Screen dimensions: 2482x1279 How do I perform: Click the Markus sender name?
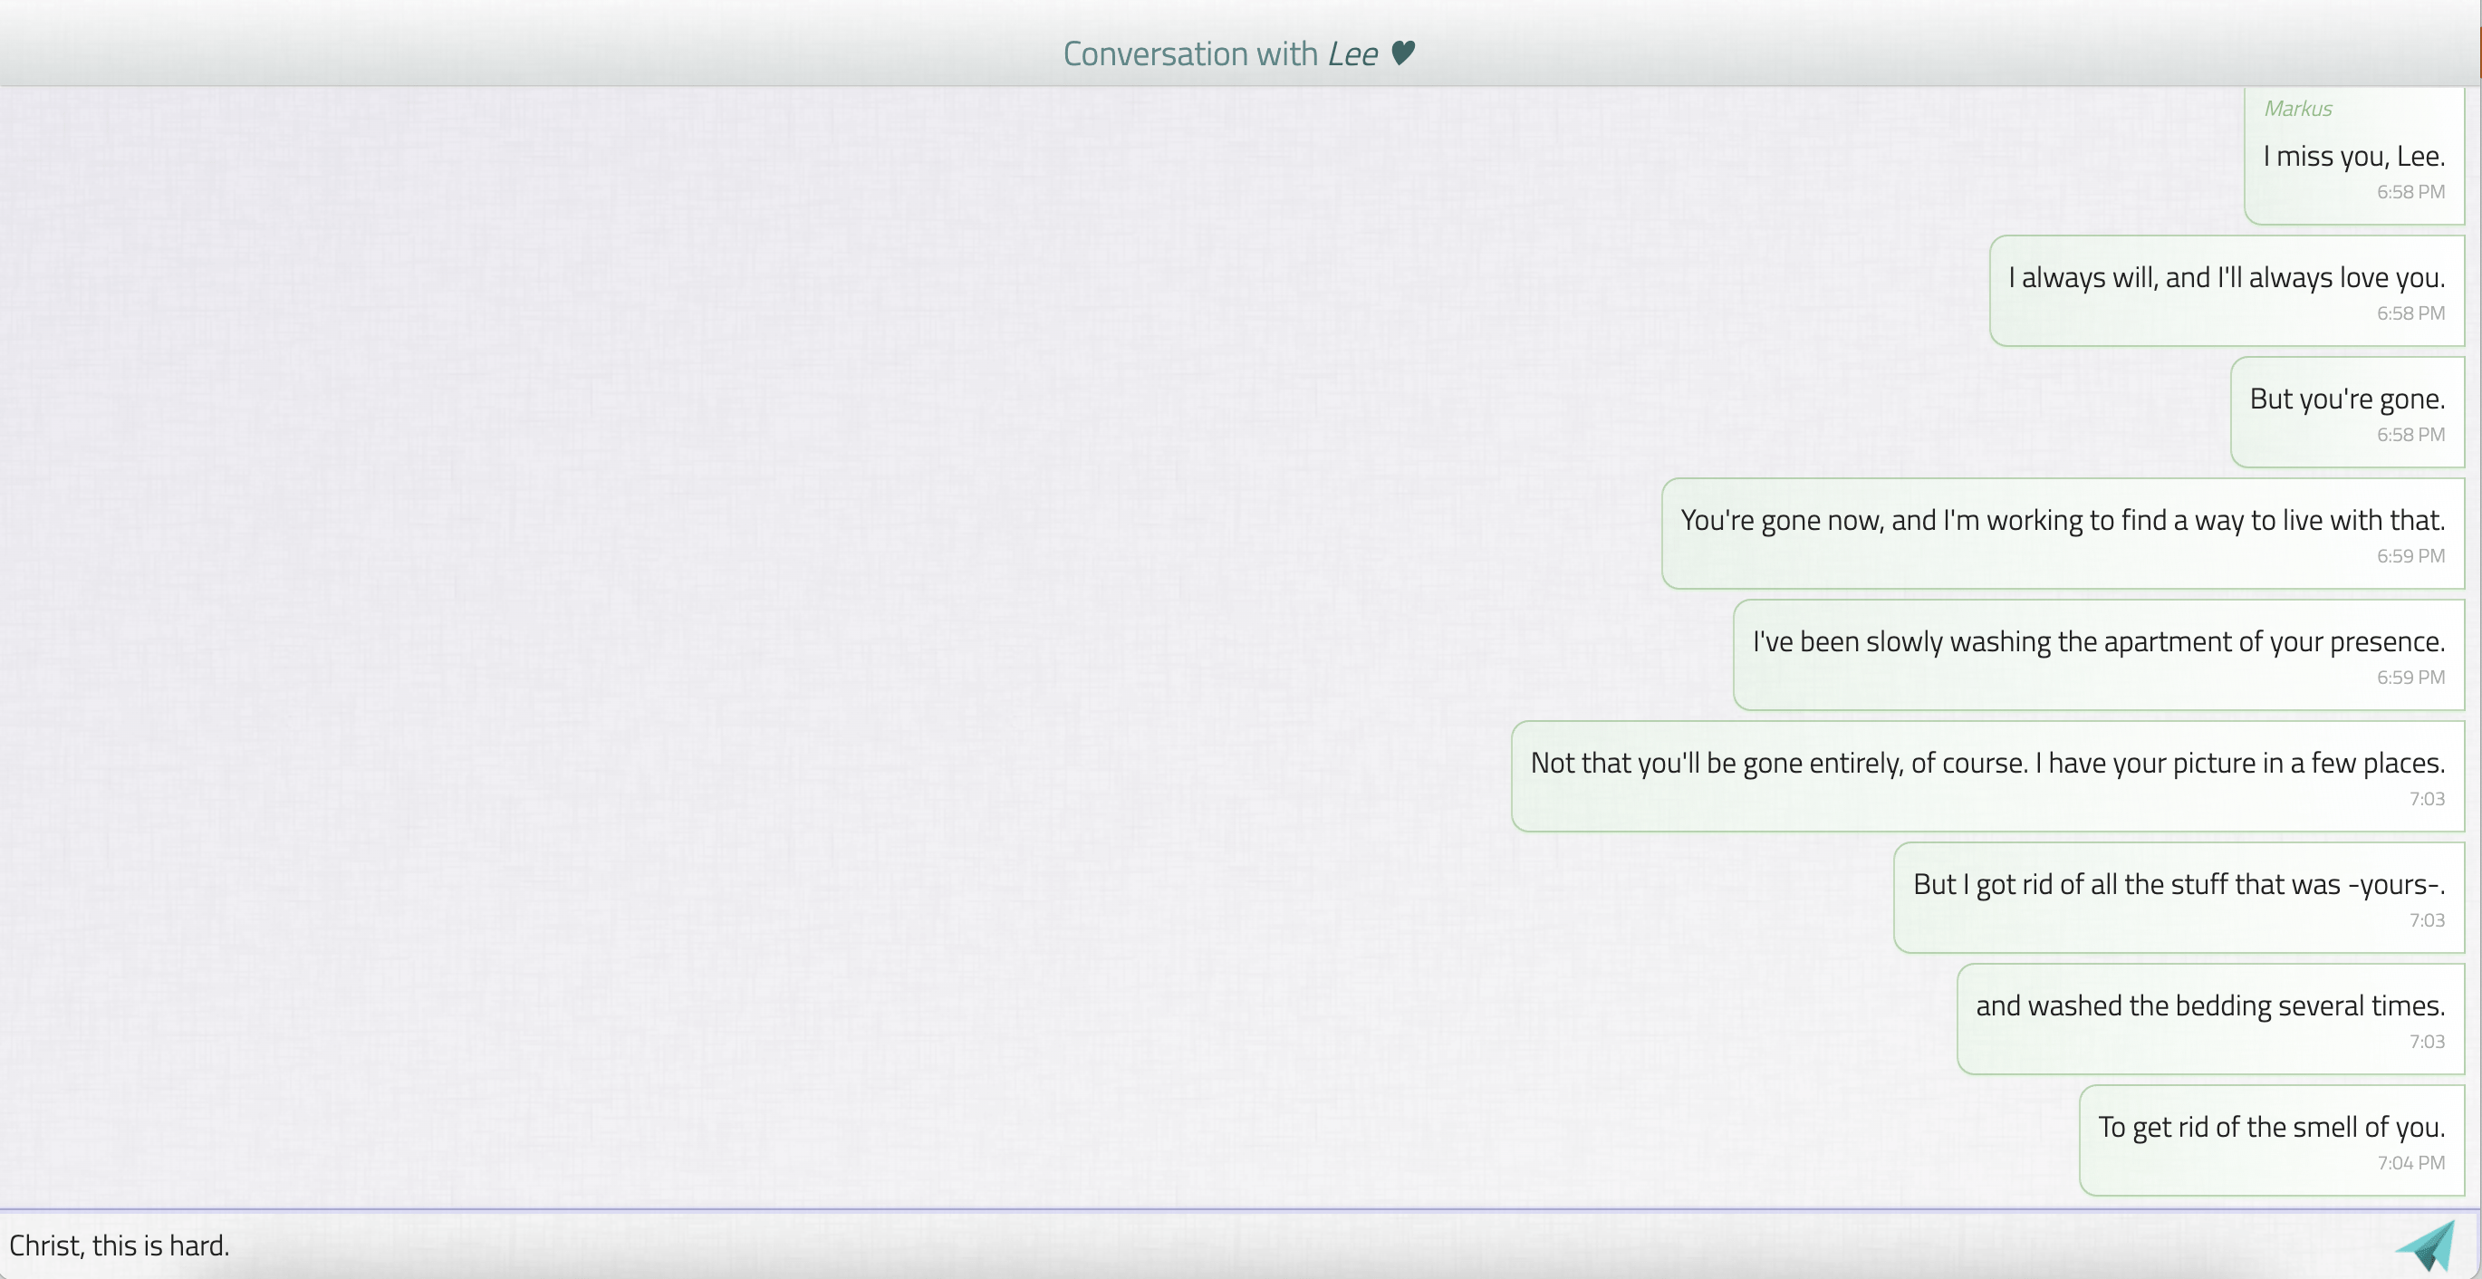pos(2297,108)
